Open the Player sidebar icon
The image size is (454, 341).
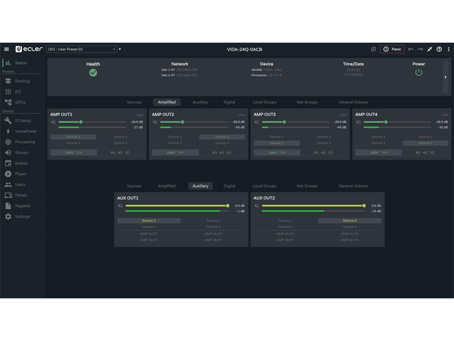click(x=8, y=174)
